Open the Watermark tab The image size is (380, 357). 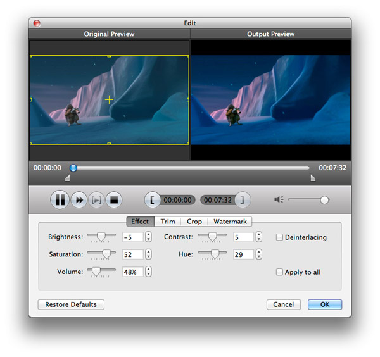(x=230, y=222)
